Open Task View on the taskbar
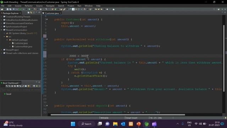 [x=100, y=124]
